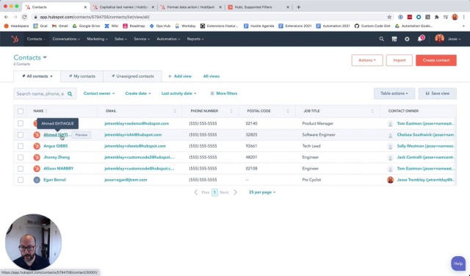Viewport: 470px width, 276px height.
Task: Go to previous page with left chevron
Action: [196, 192]
